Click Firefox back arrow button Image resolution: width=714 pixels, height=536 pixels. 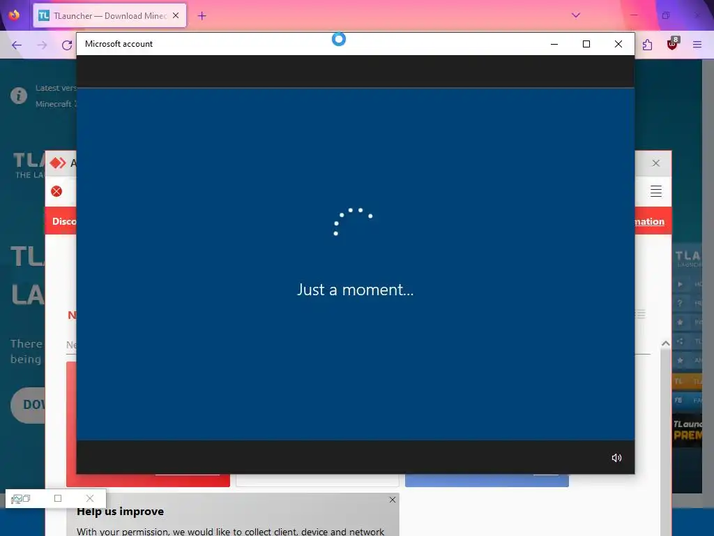(17, 45)
